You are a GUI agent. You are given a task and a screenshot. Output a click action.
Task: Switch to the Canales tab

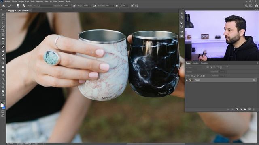[x=195, y=63]
